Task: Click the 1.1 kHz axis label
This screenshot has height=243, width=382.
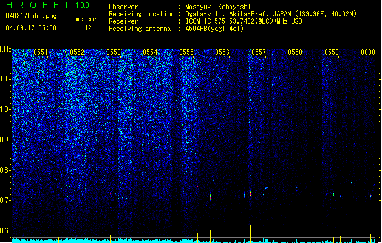Action: pyautogui.click(x=5, y=79)
